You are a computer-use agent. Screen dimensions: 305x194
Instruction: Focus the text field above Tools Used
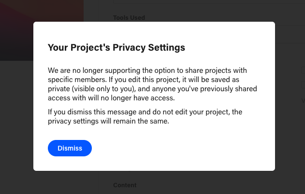click(208, 2)
